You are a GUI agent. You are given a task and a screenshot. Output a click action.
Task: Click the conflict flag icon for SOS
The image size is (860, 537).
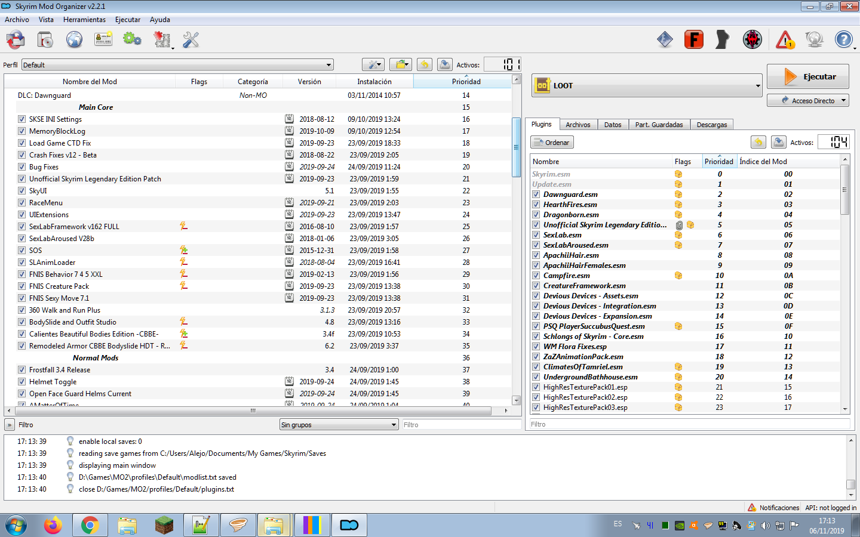pyautogui.click(x=184, y=250)
